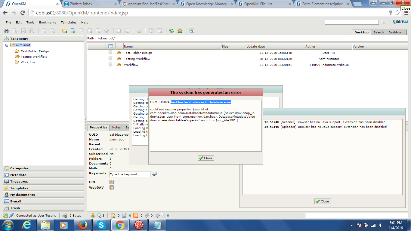Click the Create folder toolbar icon
411x231 pixels.
[x=64, y=31]
